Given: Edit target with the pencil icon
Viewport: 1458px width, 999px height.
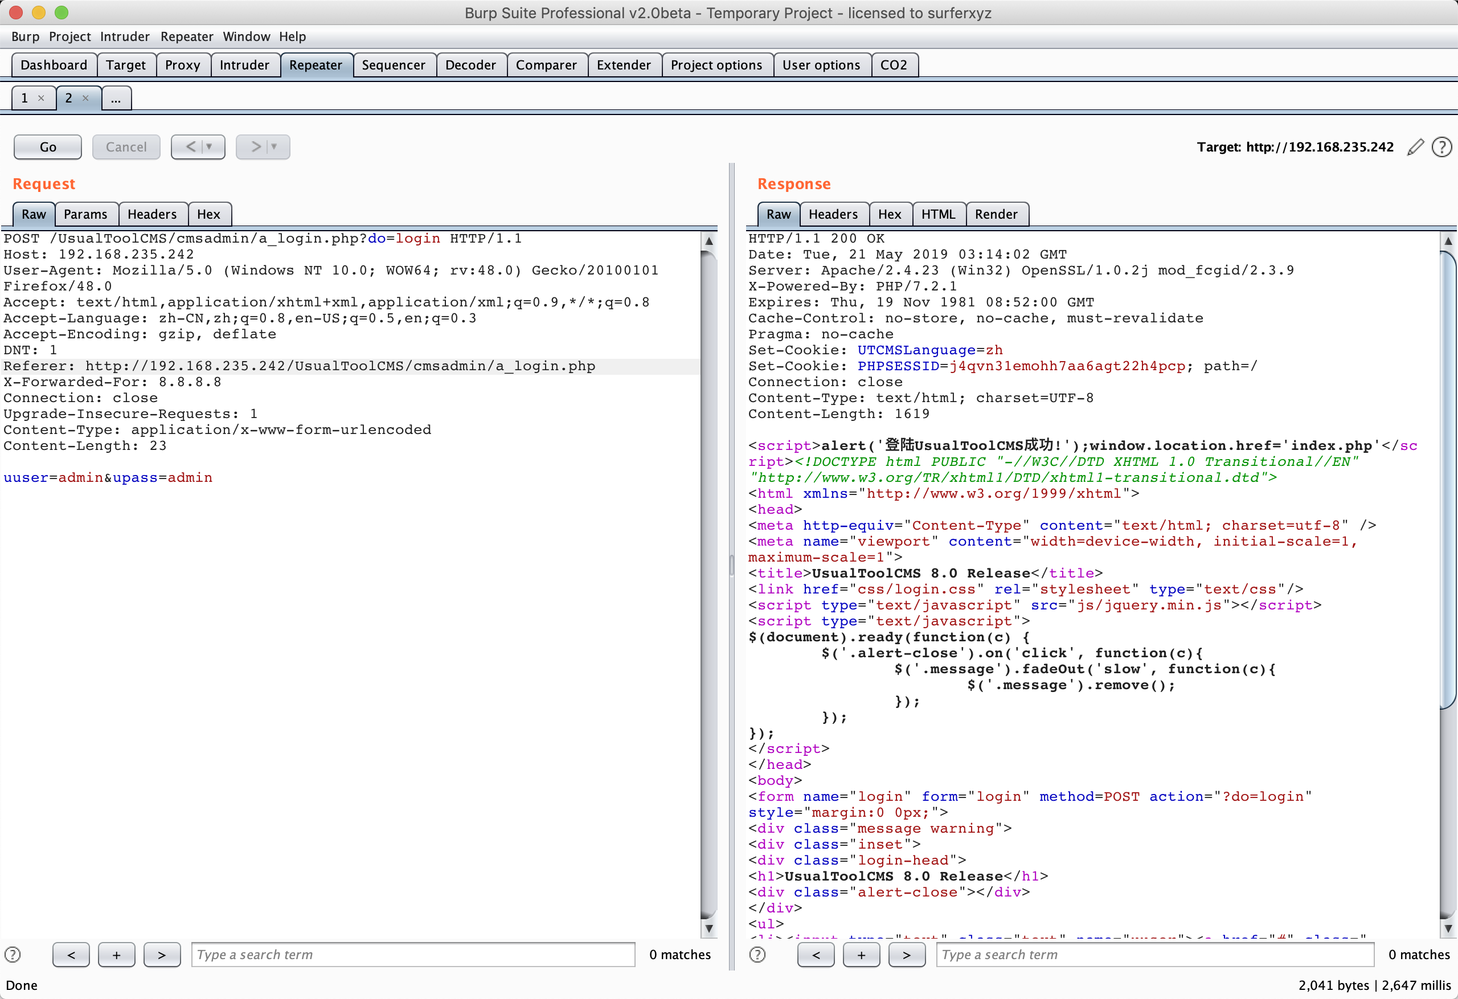Looking at the screenshot, I should click(1416, 147).
